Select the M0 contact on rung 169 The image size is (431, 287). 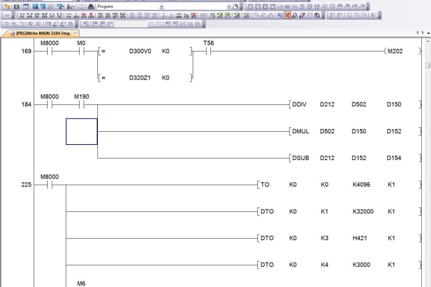[x=82, y=48]
